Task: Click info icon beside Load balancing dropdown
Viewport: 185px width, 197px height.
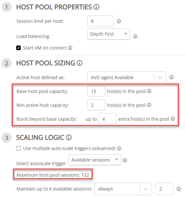Action: coord(135,36)
